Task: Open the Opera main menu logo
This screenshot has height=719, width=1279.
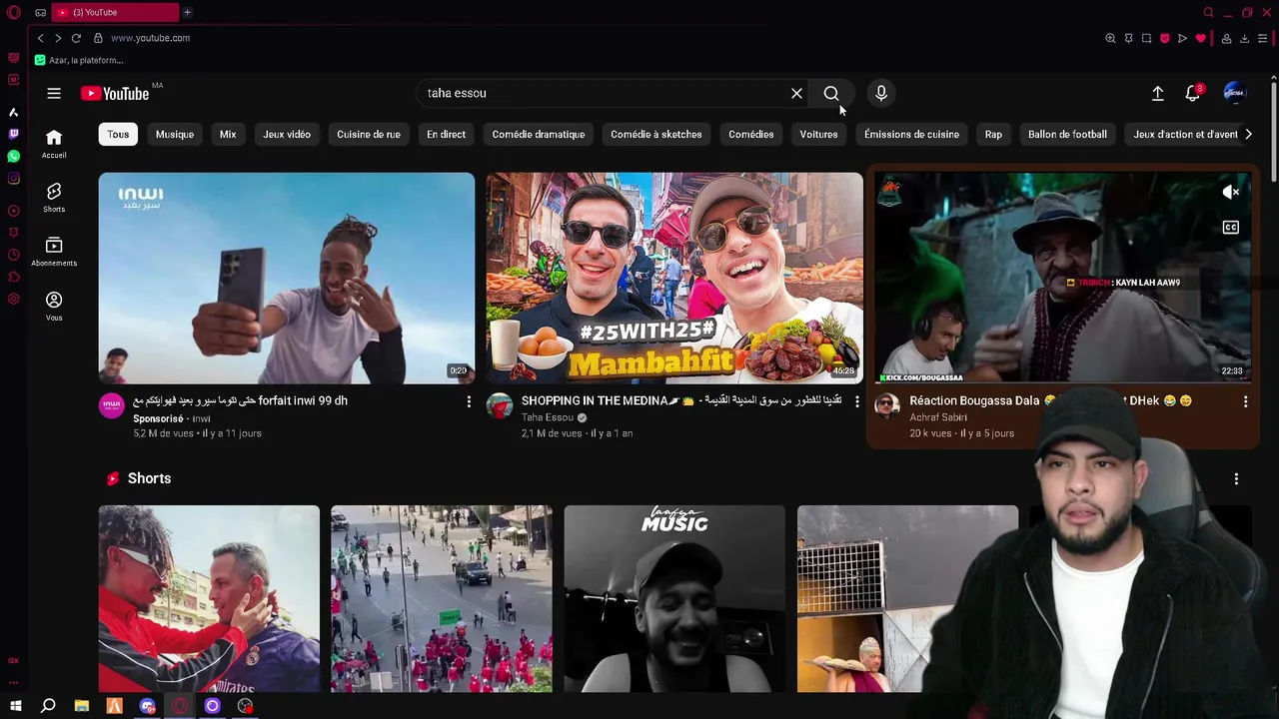Action: [13, 12]
